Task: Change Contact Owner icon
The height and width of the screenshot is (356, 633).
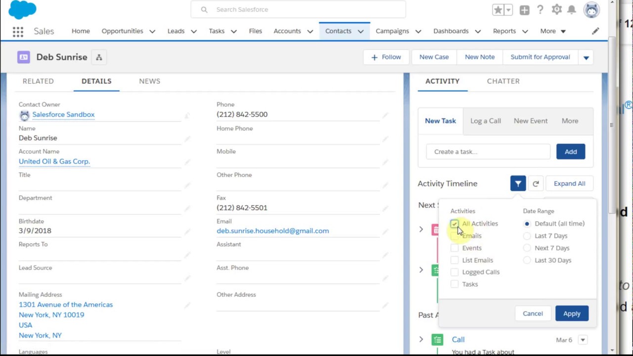Action: point(187,116)
